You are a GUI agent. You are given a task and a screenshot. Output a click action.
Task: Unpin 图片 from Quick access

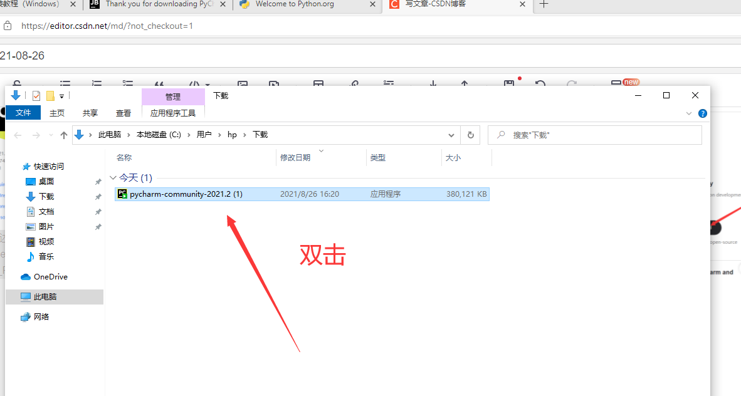pos(98,226)
